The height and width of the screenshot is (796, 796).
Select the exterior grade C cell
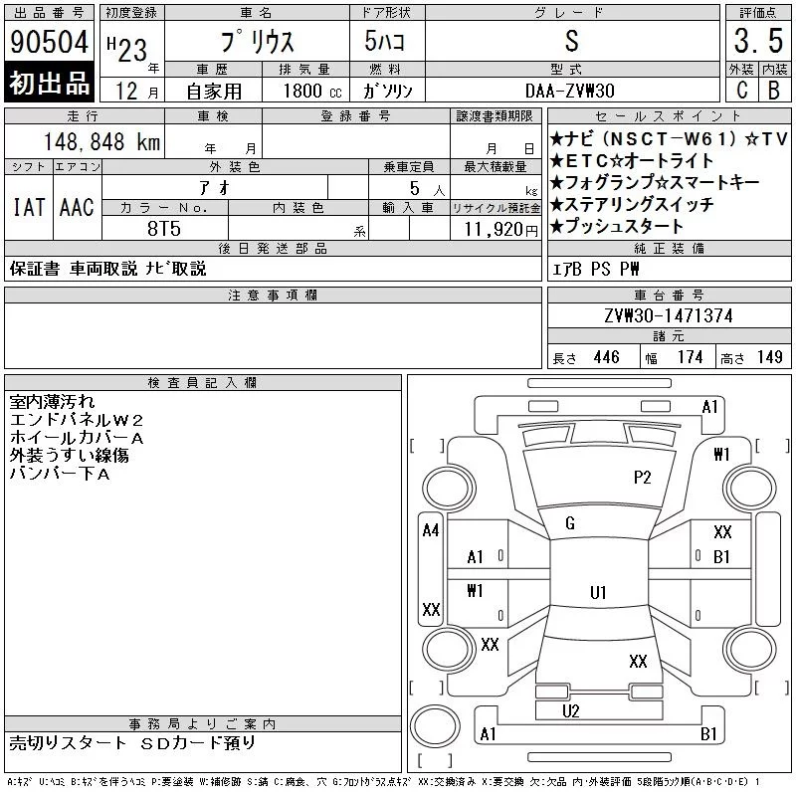740,90
